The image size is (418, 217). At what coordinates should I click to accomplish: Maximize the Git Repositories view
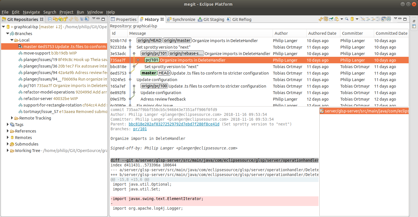(x=103, y=19)
